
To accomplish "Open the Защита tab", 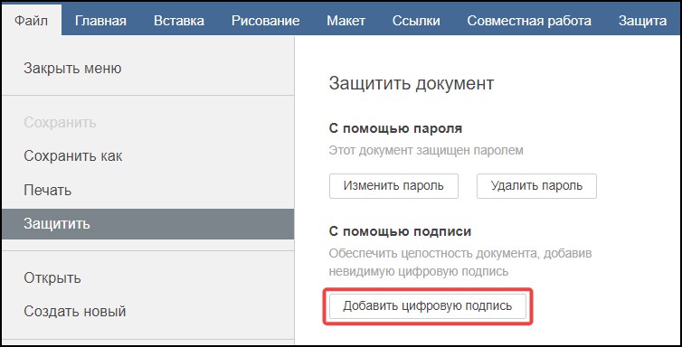I will point(642,21).
